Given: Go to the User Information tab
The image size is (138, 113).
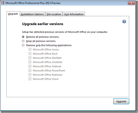Looking at the screenshot, I should (x=74, y=14).
